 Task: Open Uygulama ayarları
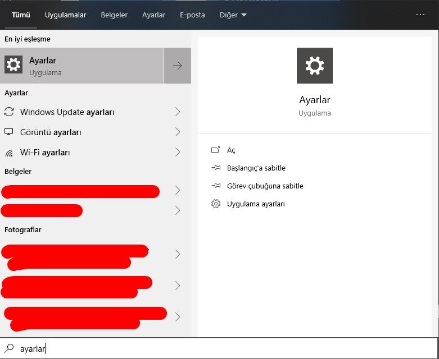point(256,204)
